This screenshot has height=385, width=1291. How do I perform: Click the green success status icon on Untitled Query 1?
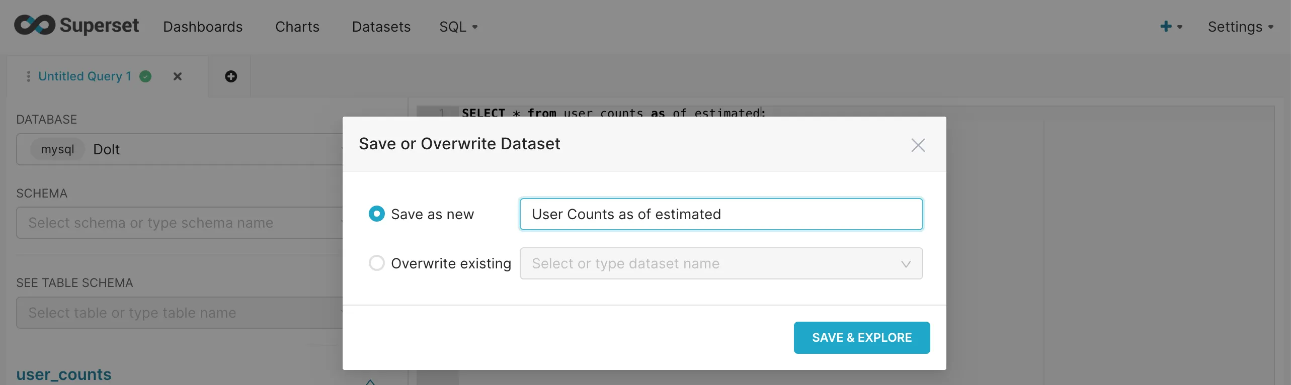click(x=145, y=76)
